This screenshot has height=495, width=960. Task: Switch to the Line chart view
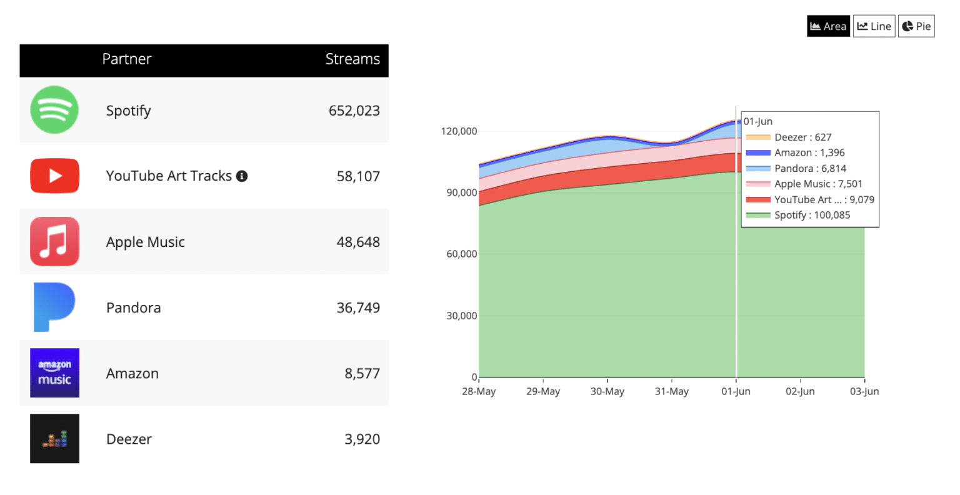coord(874,26)
